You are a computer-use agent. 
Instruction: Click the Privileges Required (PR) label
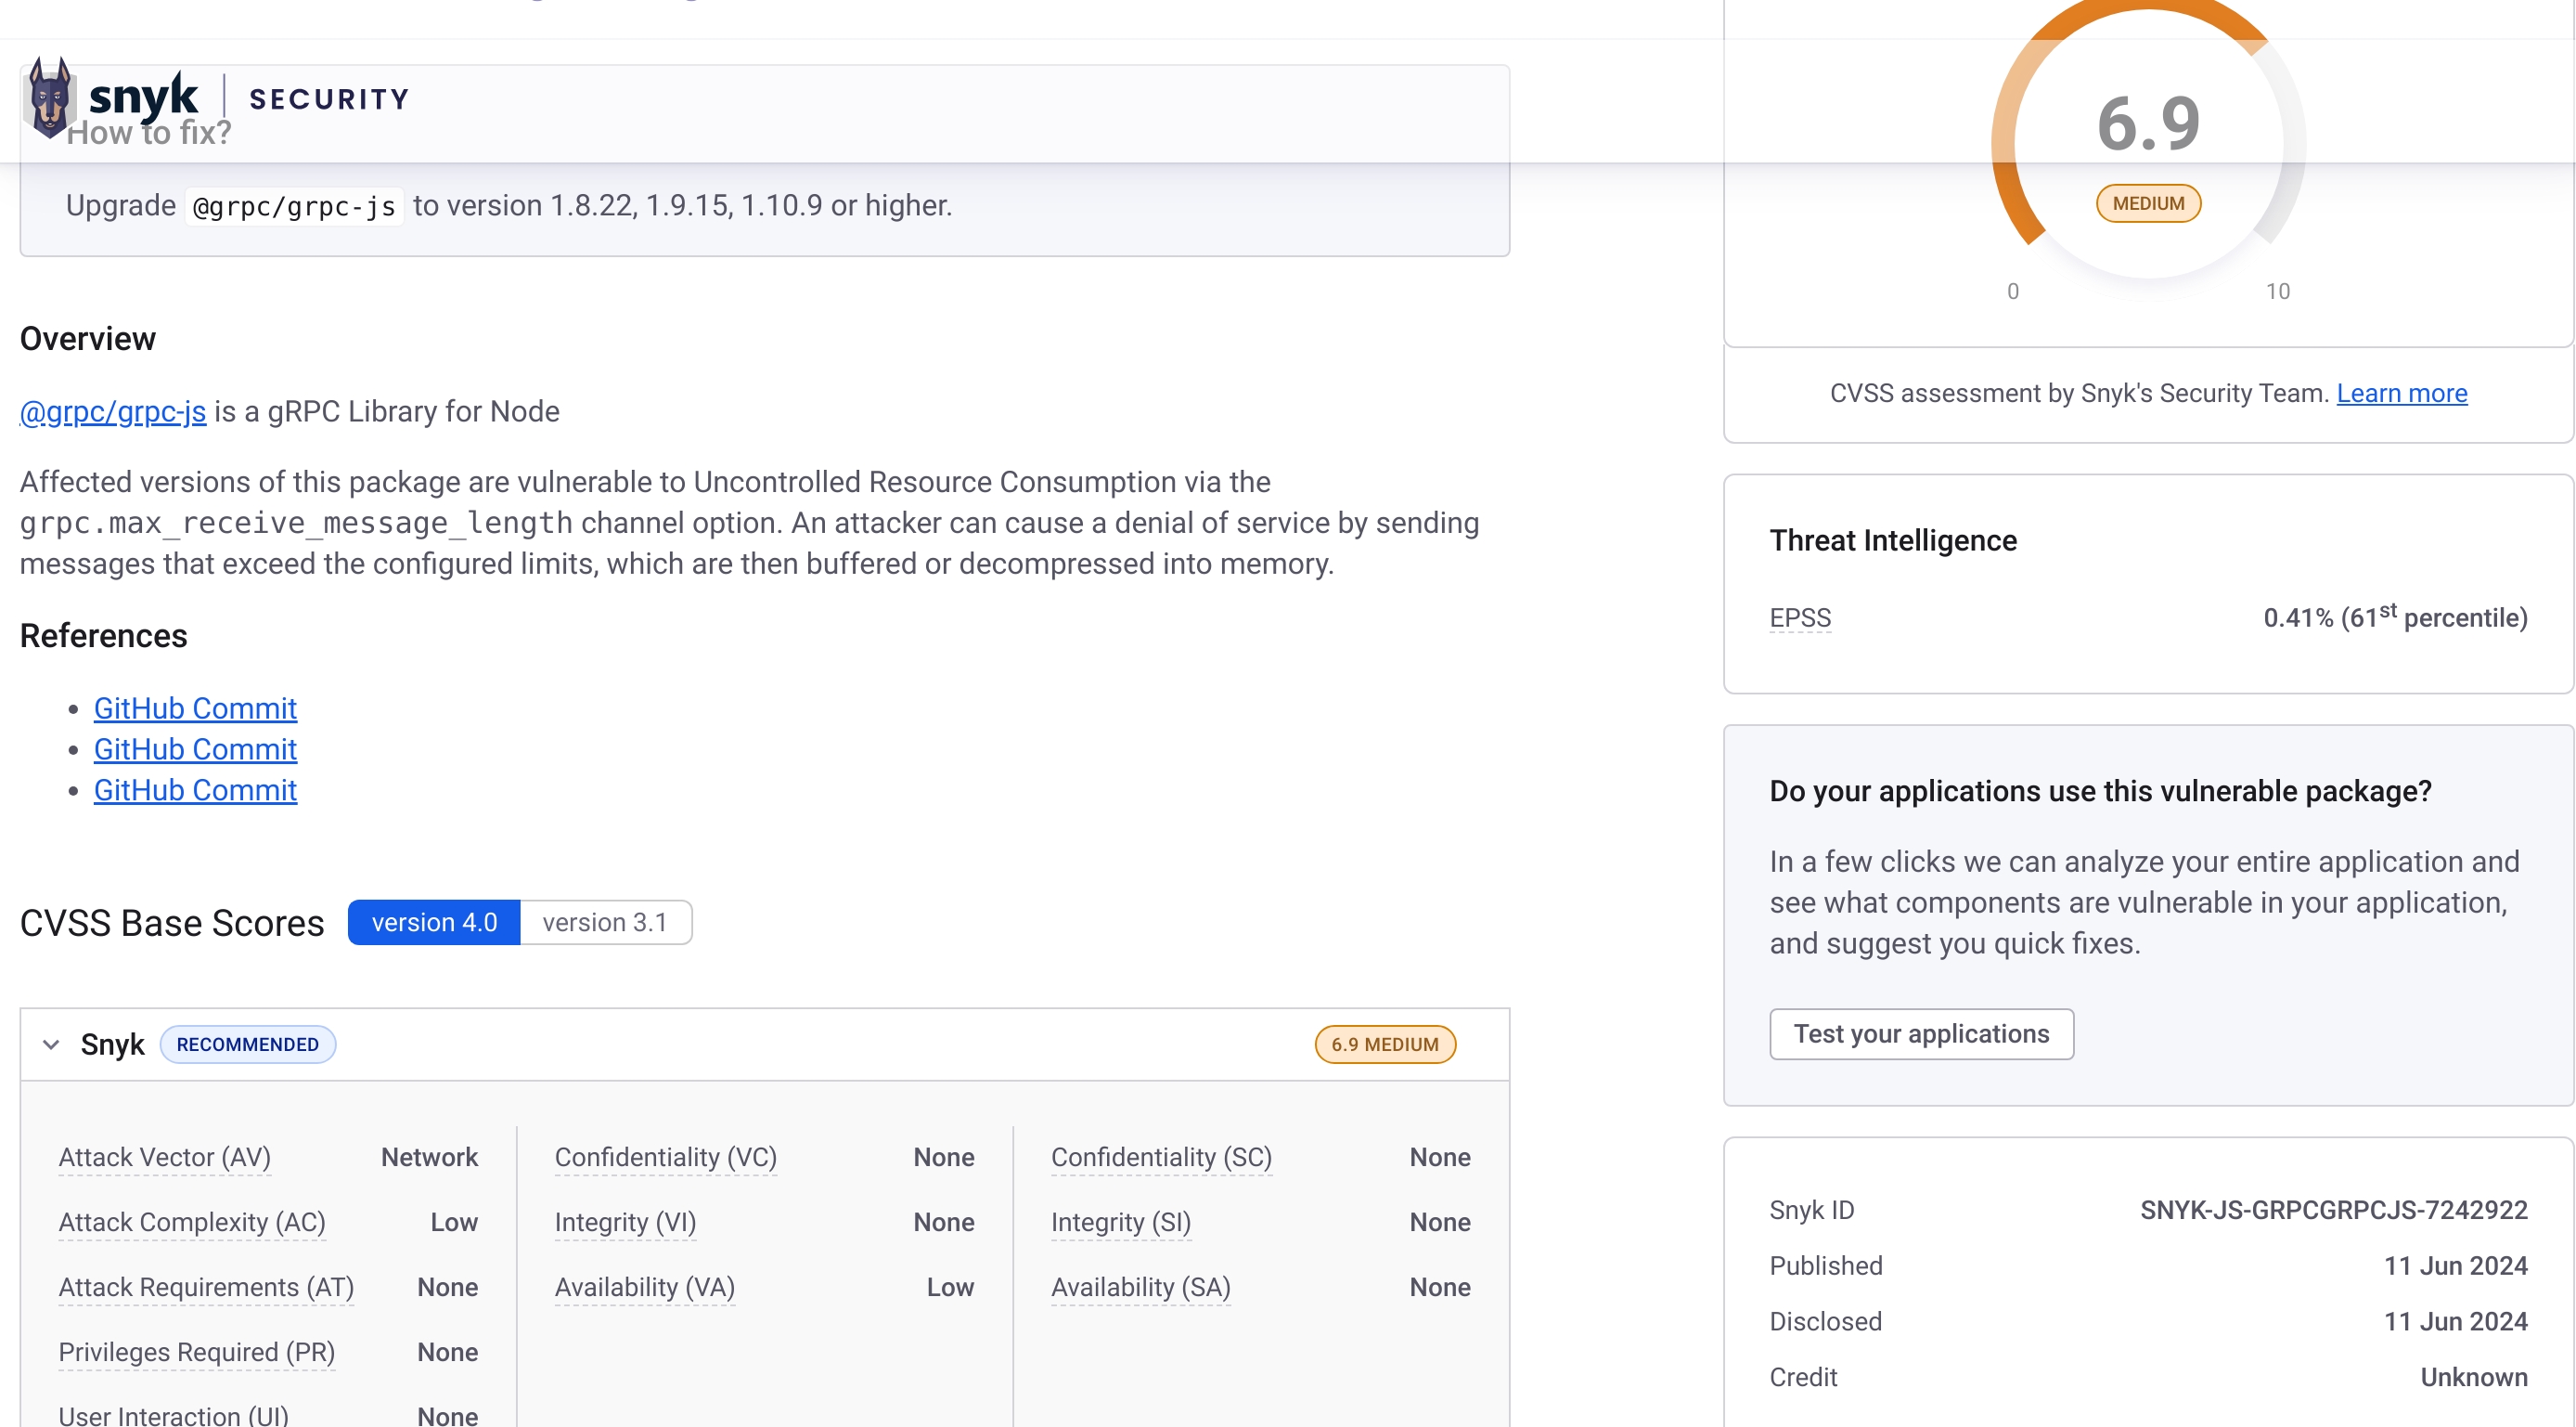tap(197, 1352)
